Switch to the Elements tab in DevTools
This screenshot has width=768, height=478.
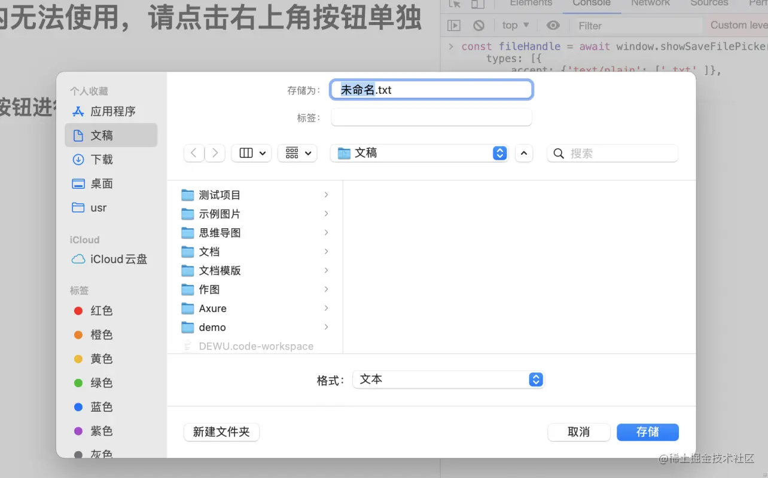tap(530, 4)
